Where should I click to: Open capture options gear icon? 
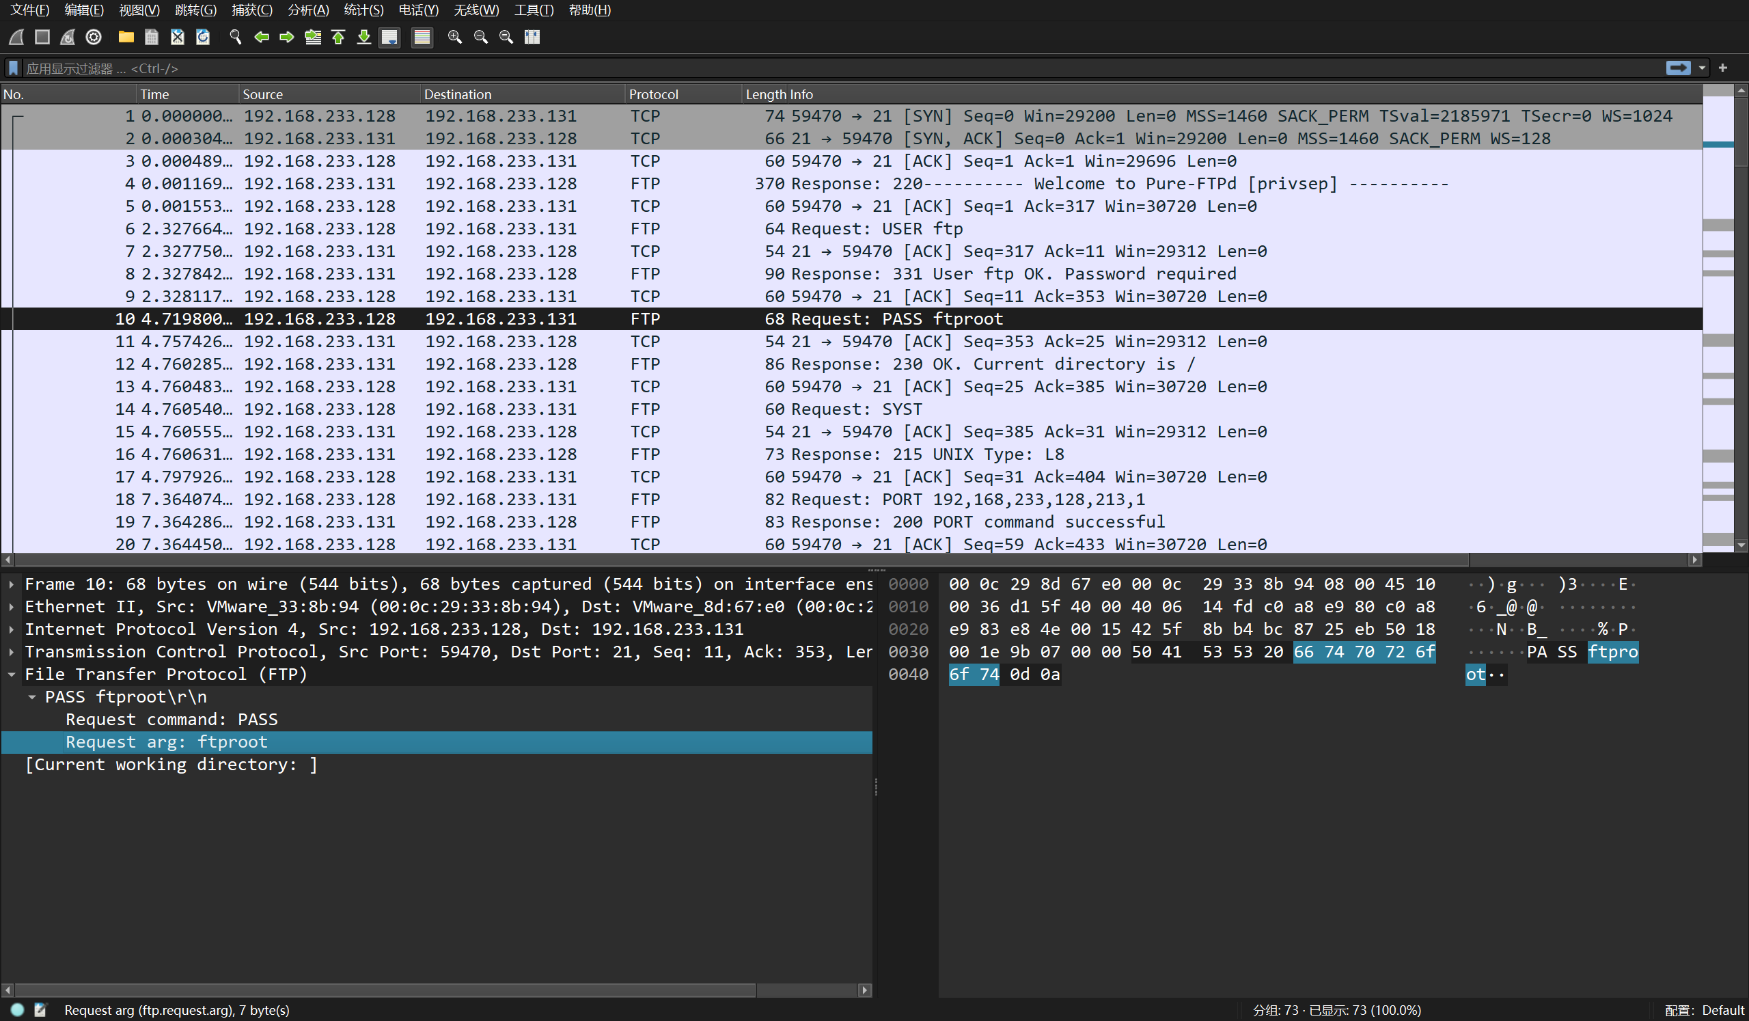coord(94,37)
